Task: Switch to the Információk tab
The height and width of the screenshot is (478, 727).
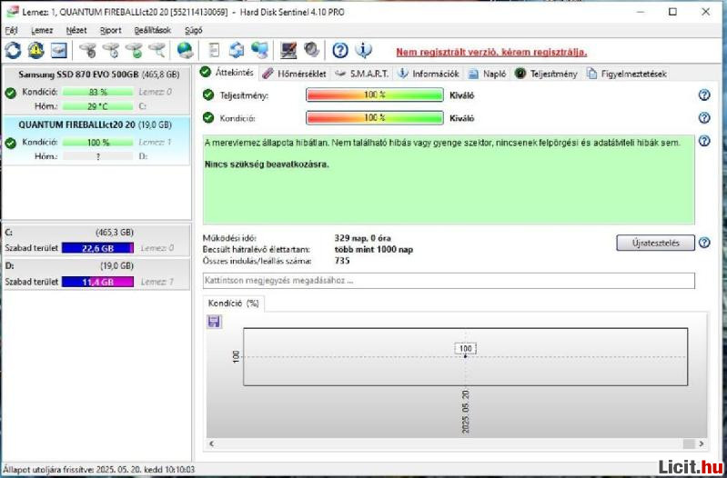Action: point(429,74)
